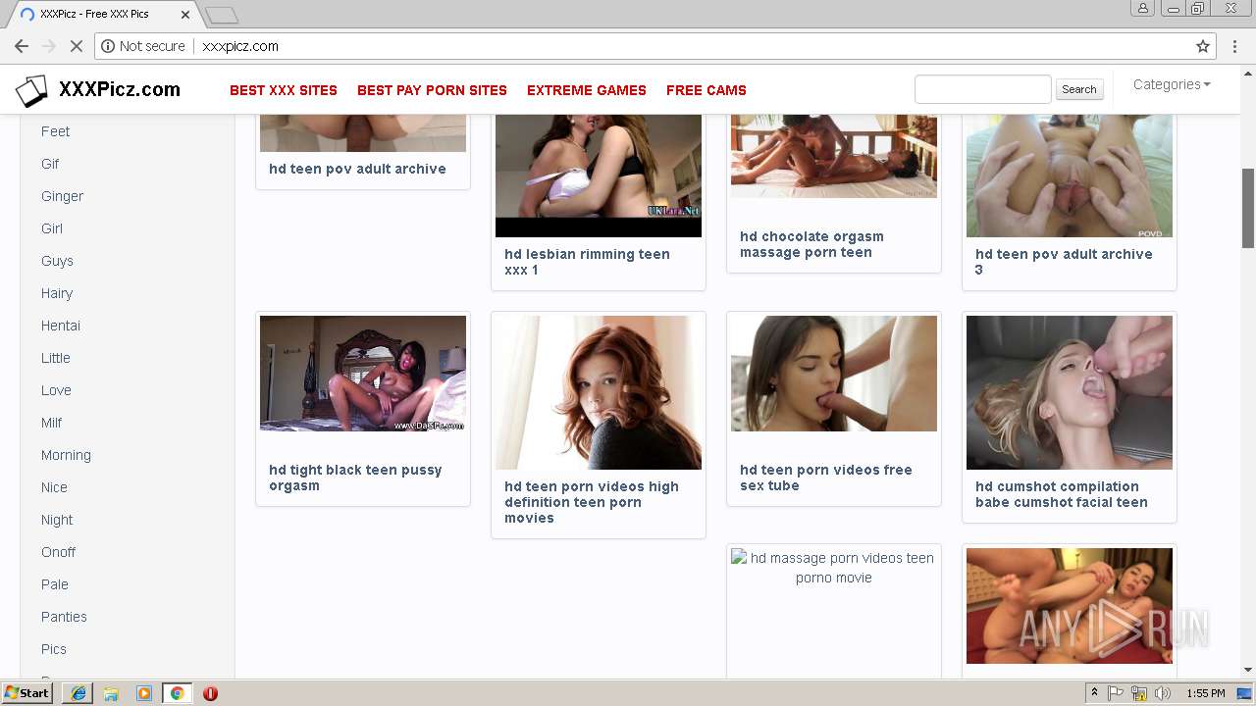Click the browser back arrow

point(22,46)
